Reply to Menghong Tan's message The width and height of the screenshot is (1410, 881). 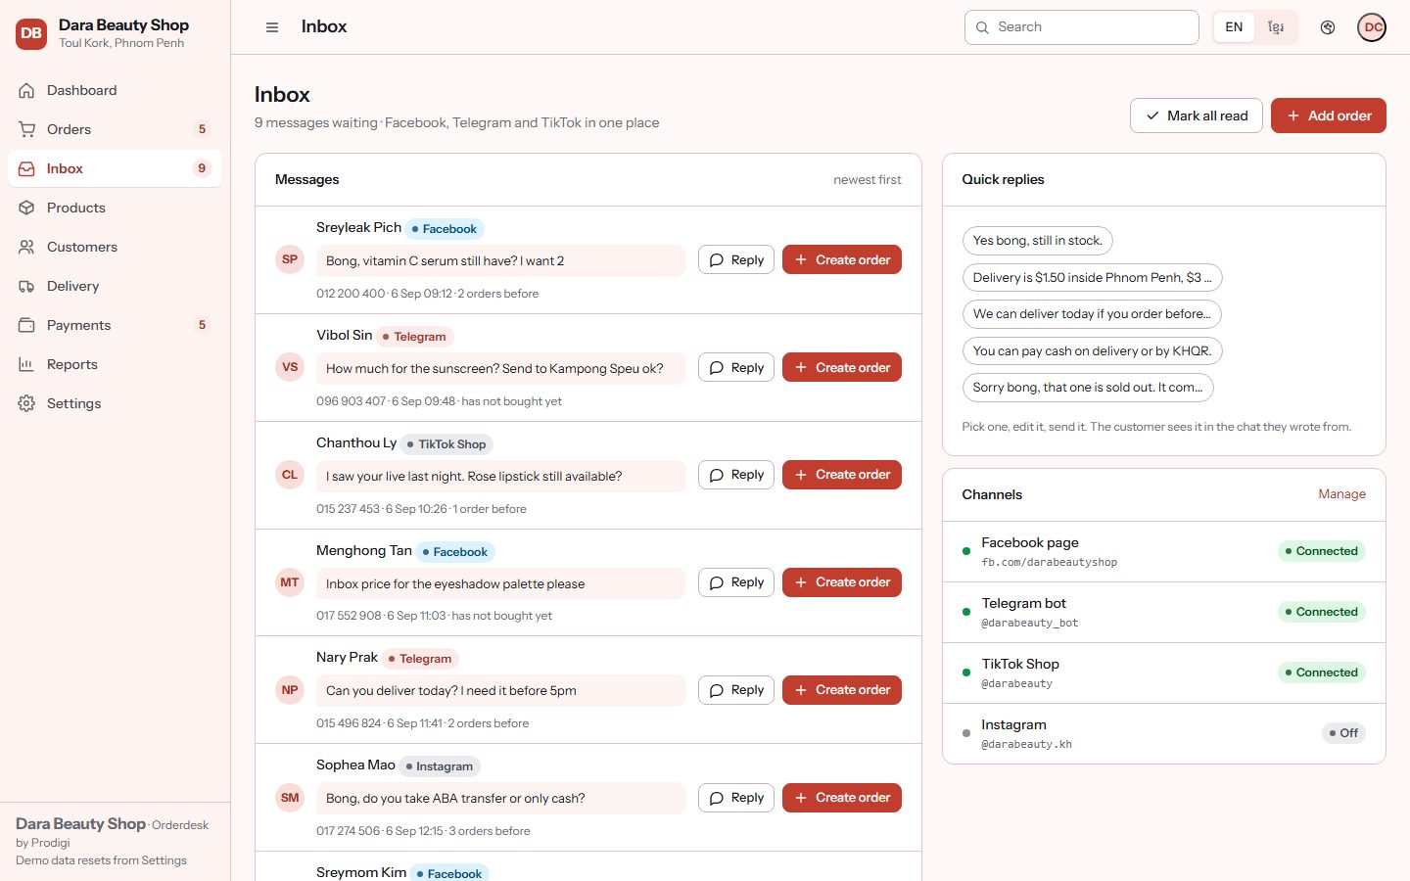pyautogui.click(x=736, y=582)
